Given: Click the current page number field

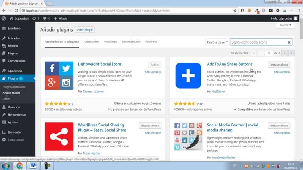Looking at the screenshot, I should point(269,53).
